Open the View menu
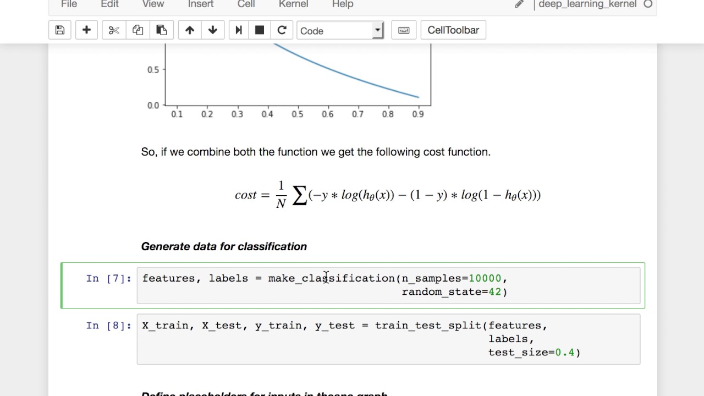Image resolution: width=704 pixels, height=396 pixels. click(x=153, y=4)
